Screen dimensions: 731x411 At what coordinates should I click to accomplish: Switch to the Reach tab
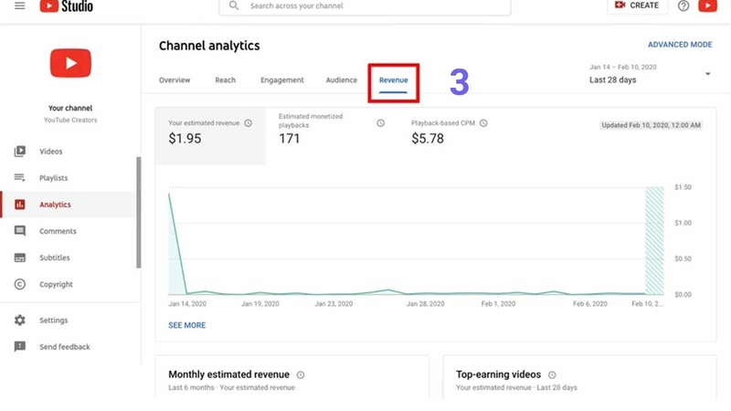pyautogui.click(x=225, y=80)
